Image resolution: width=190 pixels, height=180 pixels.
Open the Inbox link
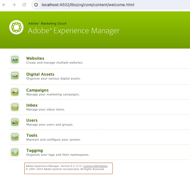point(32,105)
